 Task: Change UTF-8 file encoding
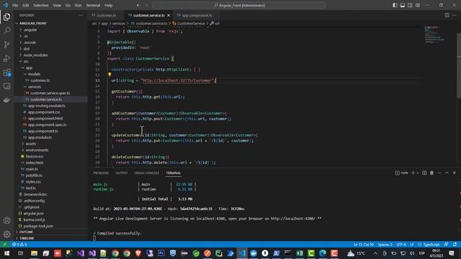coord(401,245)
